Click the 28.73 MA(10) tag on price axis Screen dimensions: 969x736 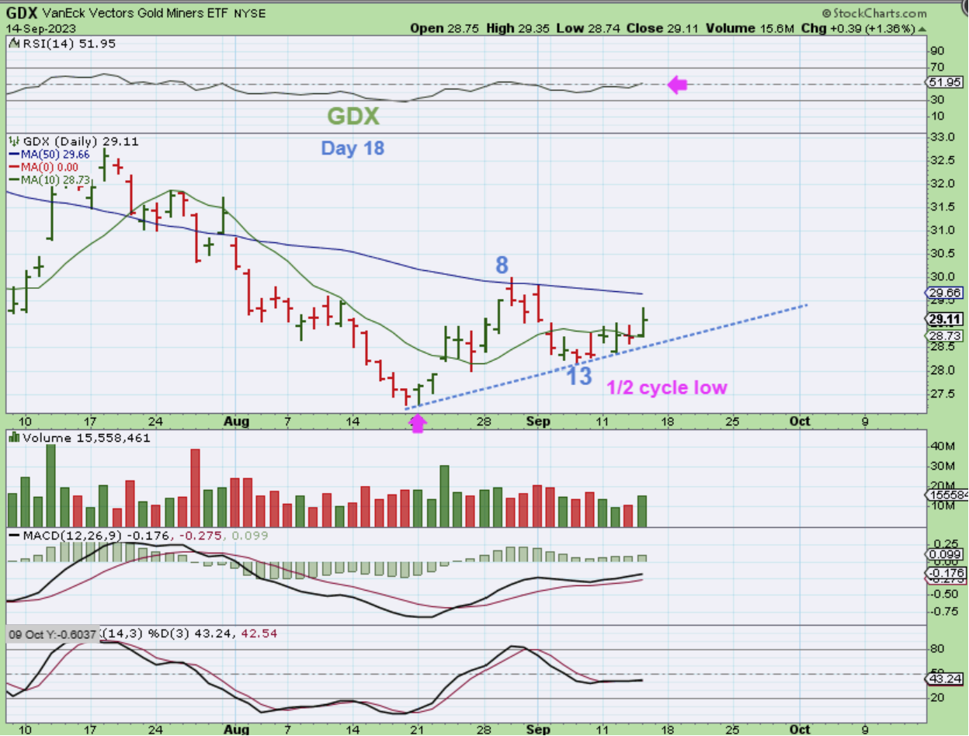[x=945, y=335]
